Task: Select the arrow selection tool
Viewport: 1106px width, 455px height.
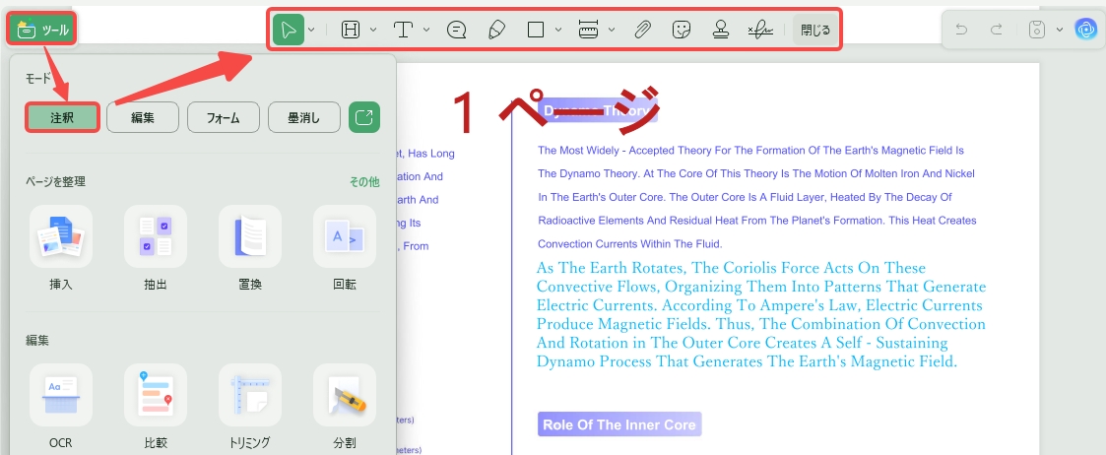Action: point(289,30)
